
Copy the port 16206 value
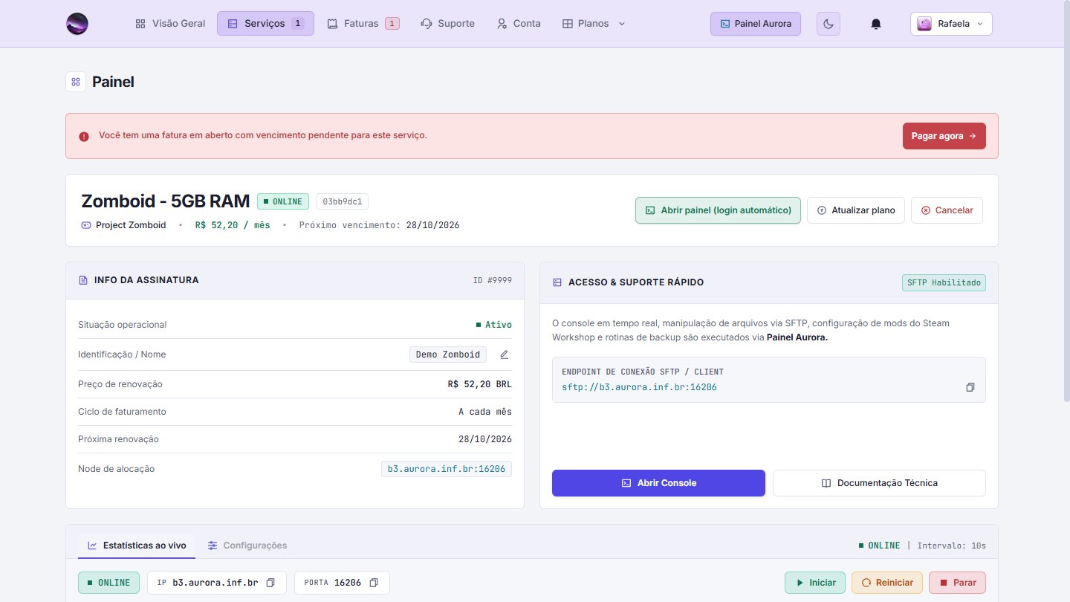tap(374, 583)
